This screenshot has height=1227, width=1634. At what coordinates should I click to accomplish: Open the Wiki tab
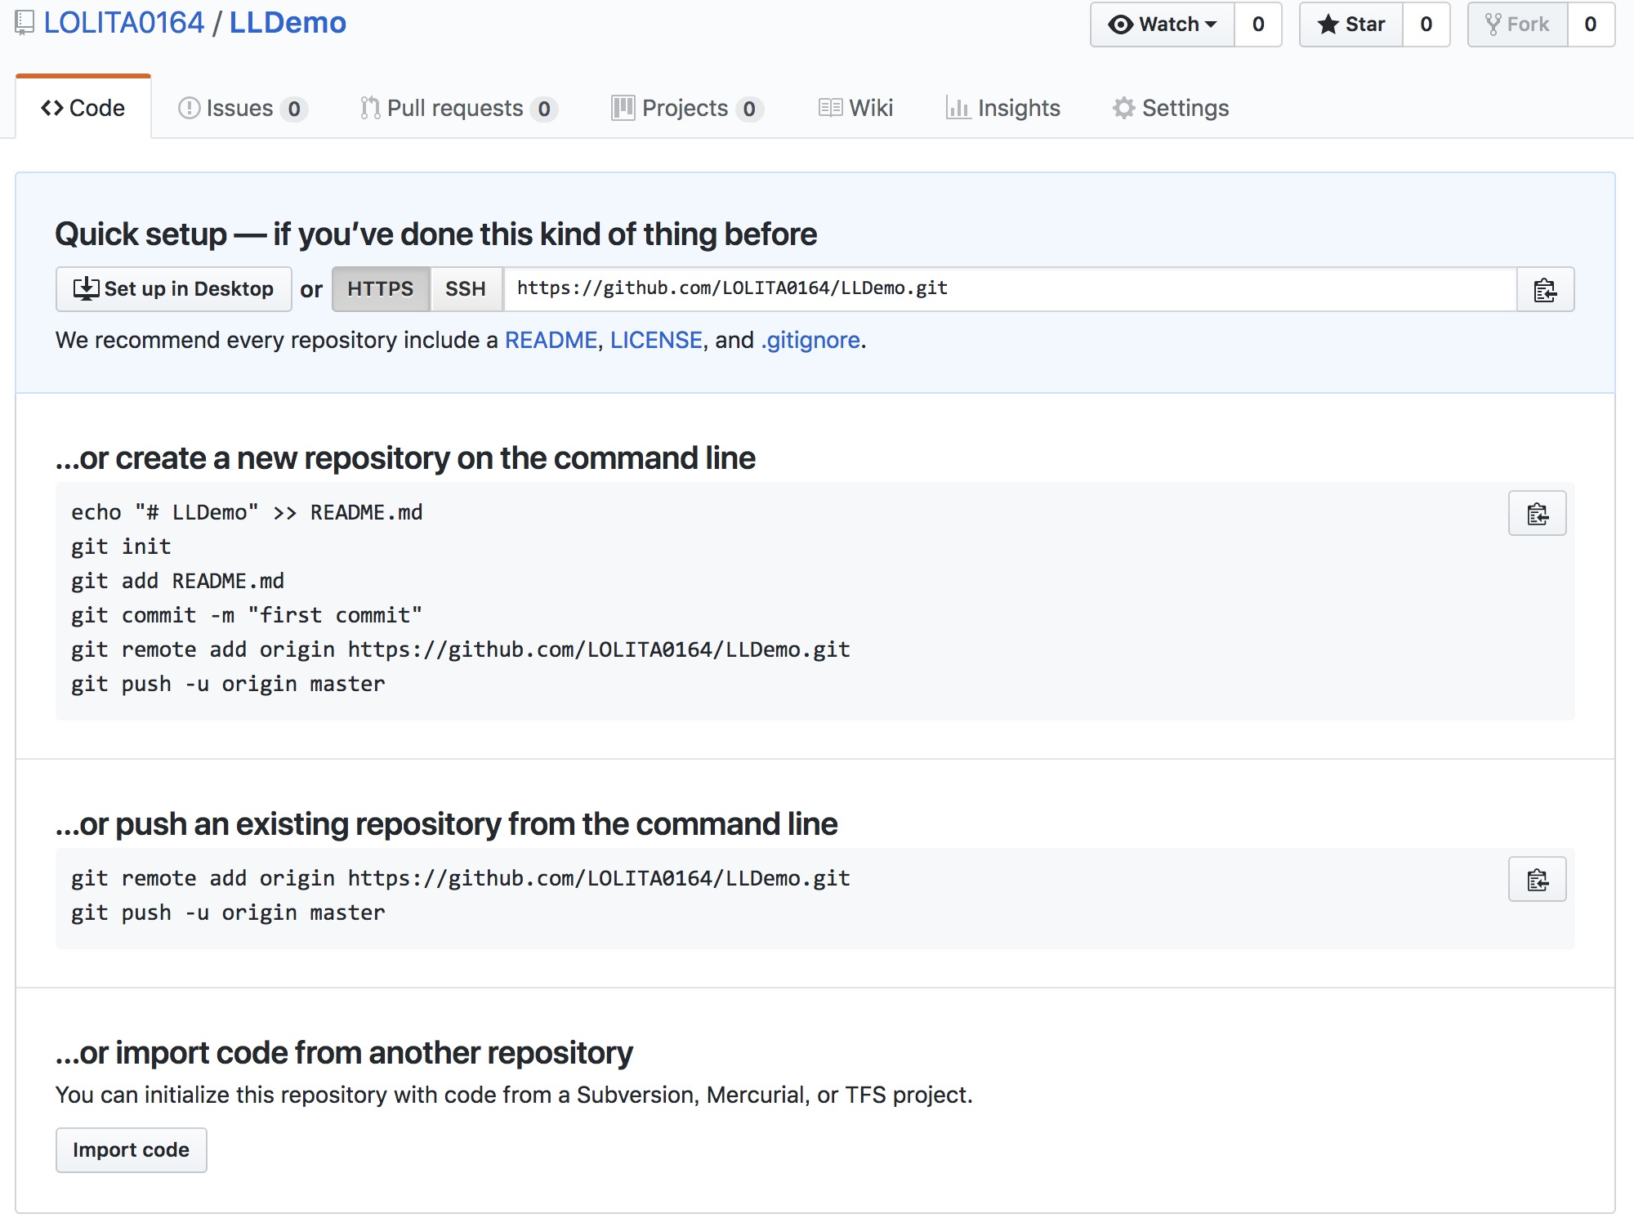click(x=856, y=108)
